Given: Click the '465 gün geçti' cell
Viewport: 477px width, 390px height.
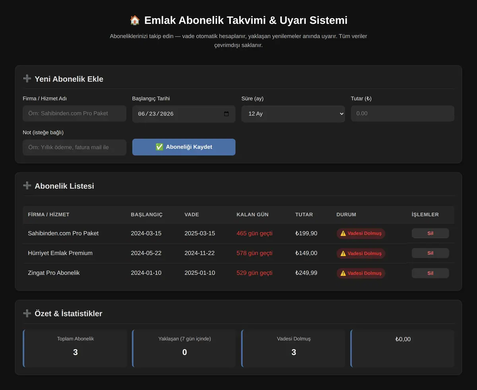Looking at the screenshot, I should point(254,233).
